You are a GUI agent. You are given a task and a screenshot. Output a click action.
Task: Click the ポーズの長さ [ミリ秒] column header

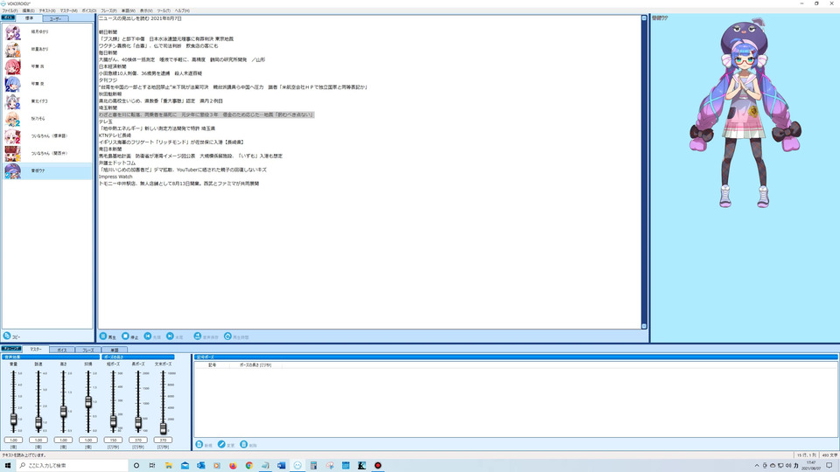pyautogui.click(x=255, y=365)
